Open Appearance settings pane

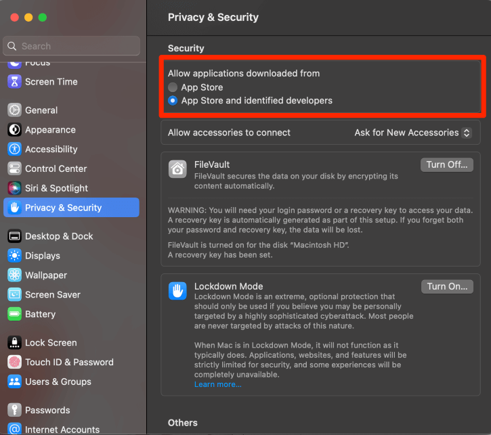click(x=50, y=130)
